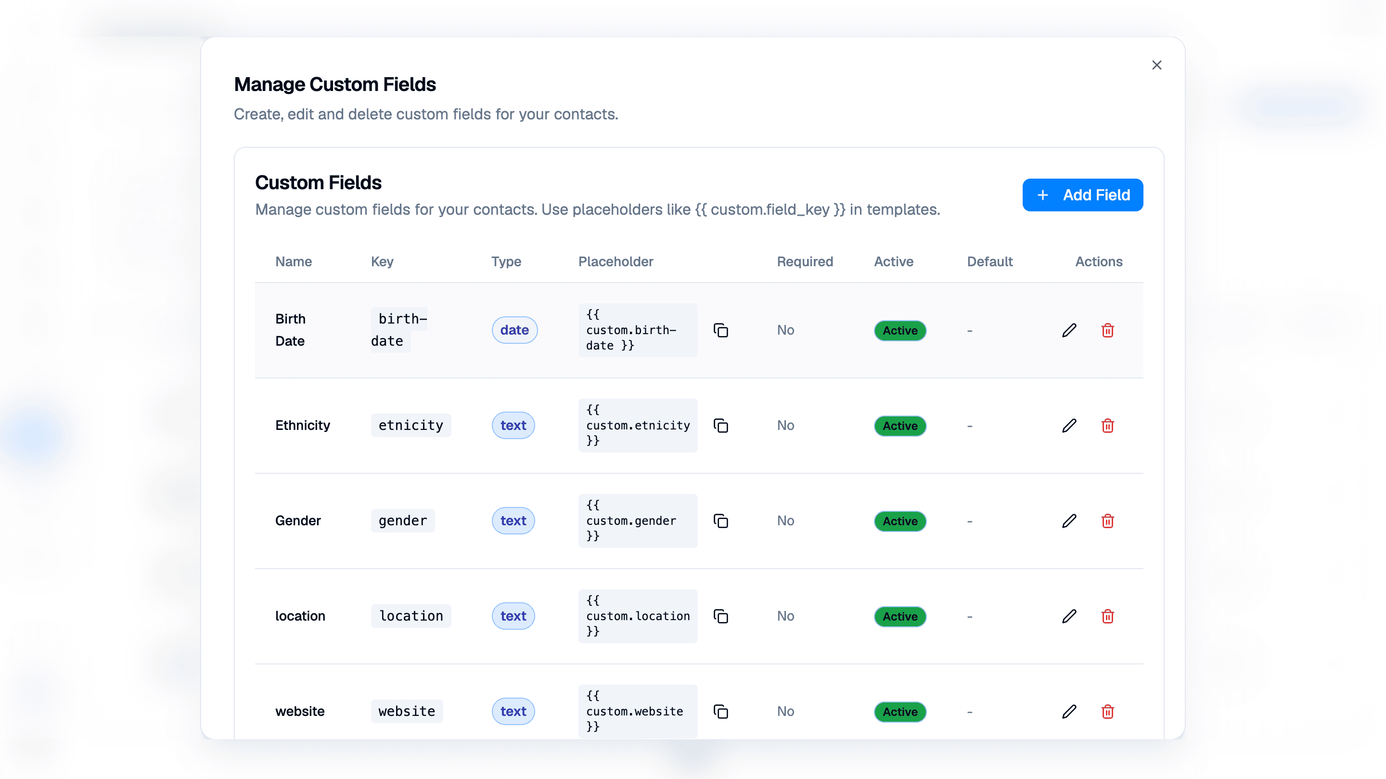Viewport: 1386px width, 779px height.
Task: Click the {{ custom.gender }} placeholder text
Action: (x=638, y=520)
